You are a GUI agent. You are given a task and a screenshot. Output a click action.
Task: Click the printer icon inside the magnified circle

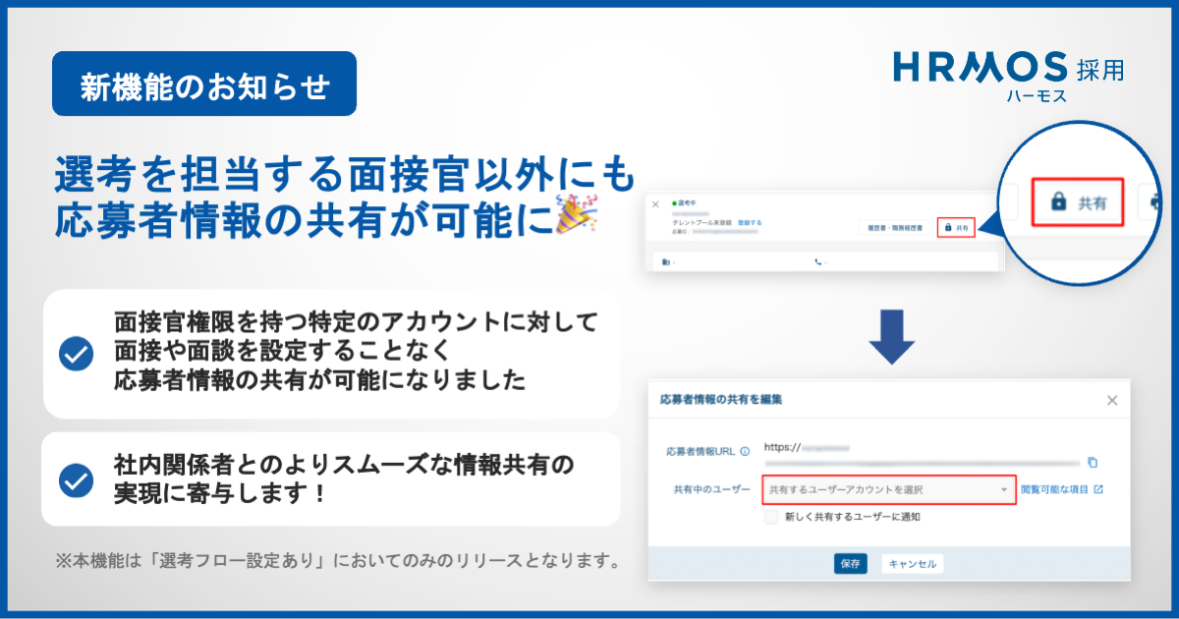(1155, 203)
